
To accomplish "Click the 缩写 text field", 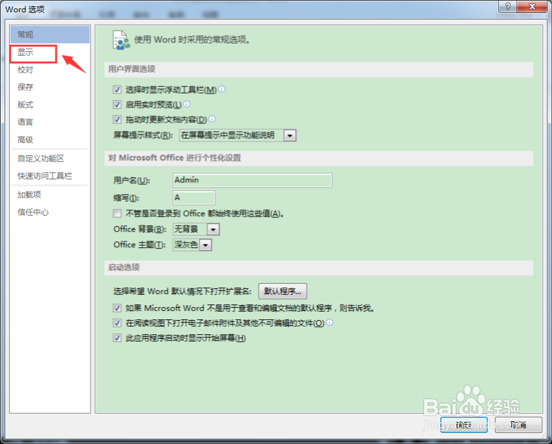I will (193, 197).
